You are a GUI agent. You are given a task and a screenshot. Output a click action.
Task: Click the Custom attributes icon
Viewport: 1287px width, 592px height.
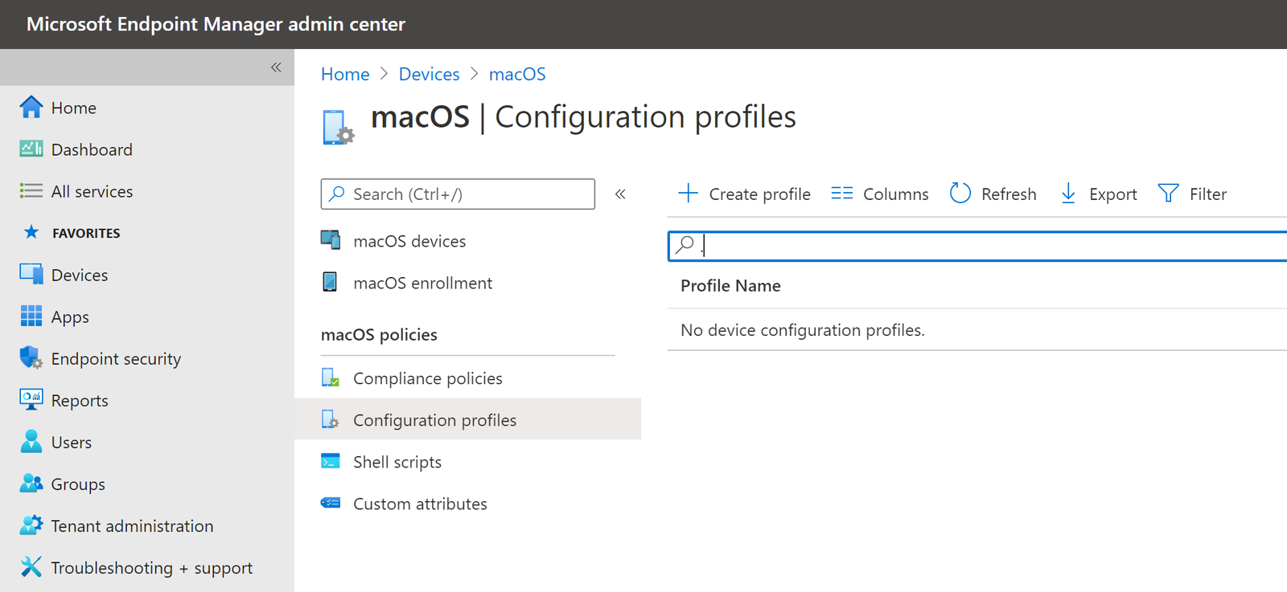click(x=331, y=503)
